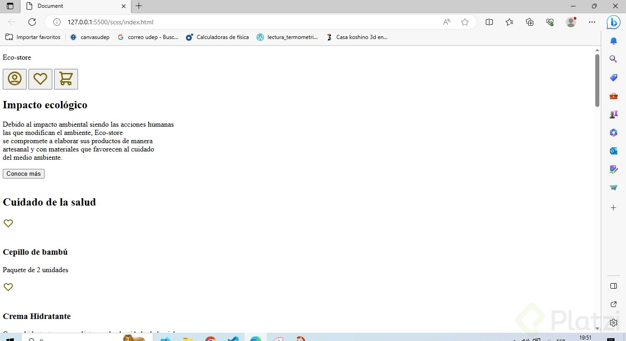Open the Casa koshino 3d bookmark
Image resolution: width=626 pixels, height=341 pixels.
pos(357,37)
